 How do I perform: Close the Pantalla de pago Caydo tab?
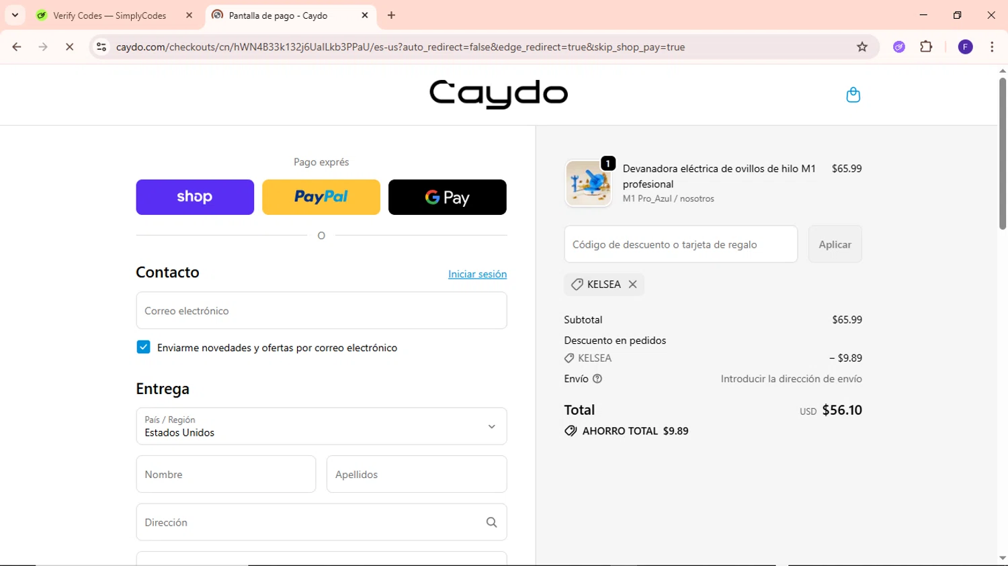[365, 15]
